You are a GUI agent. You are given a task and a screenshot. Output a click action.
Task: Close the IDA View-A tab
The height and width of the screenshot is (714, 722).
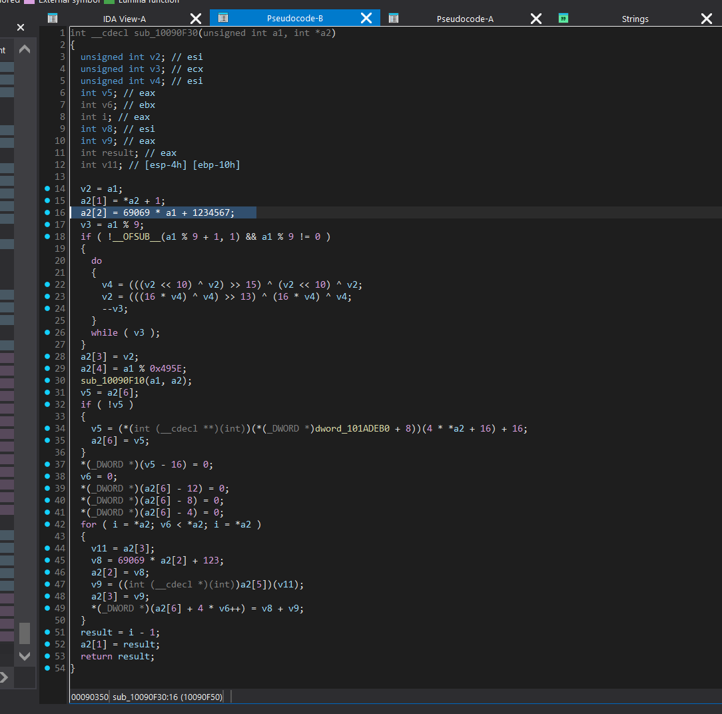196,19
